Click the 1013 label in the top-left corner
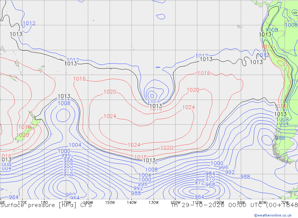This screenshot has height=218, width=298. click(16, 34)
